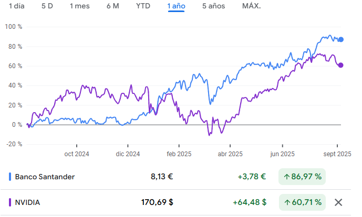Click the NVIDIA price 170,69 $
The image size is (362, 217).
coord(157,202)
